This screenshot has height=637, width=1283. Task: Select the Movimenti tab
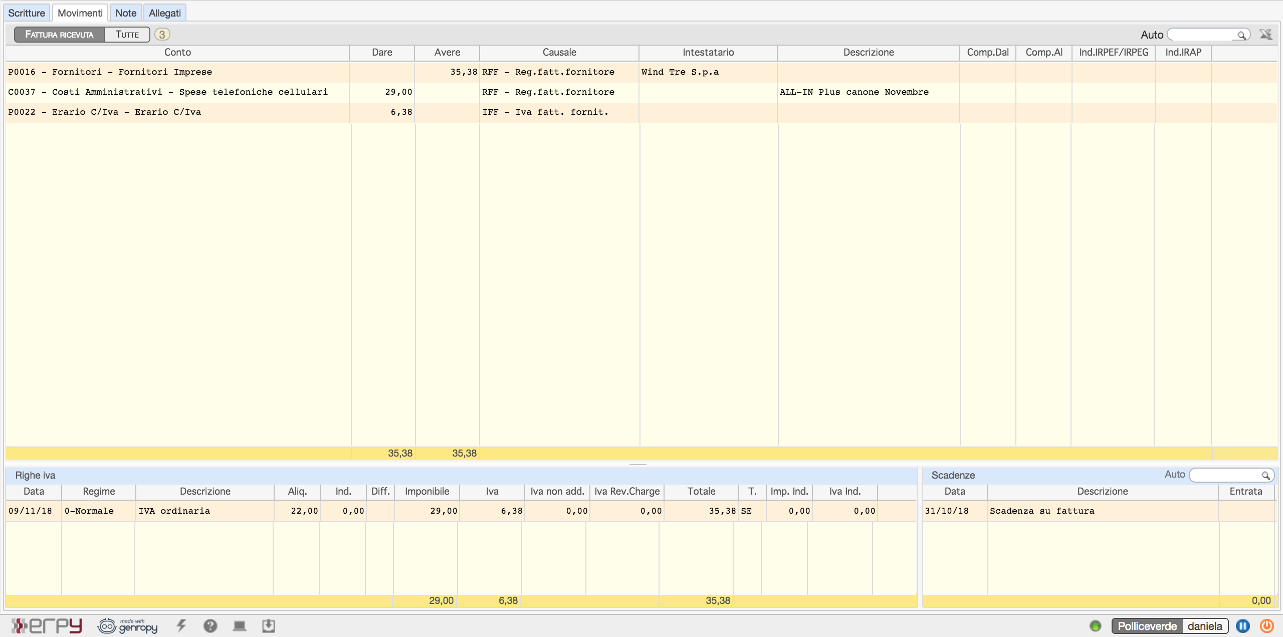point(80,13)
